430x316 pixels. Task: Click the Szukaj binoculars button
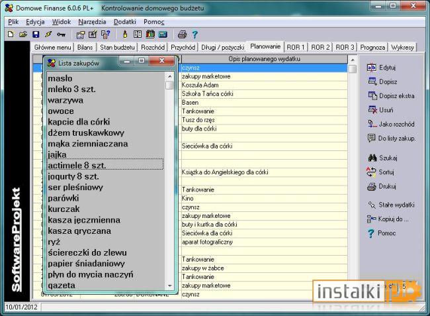coord(382,158)
